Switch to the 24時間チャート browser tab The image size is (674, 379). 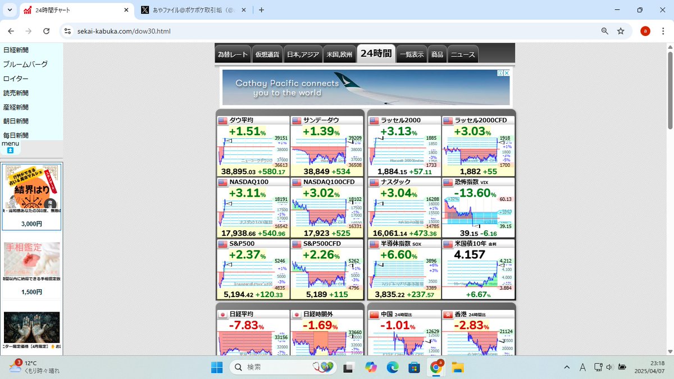[x=75, y=10]
